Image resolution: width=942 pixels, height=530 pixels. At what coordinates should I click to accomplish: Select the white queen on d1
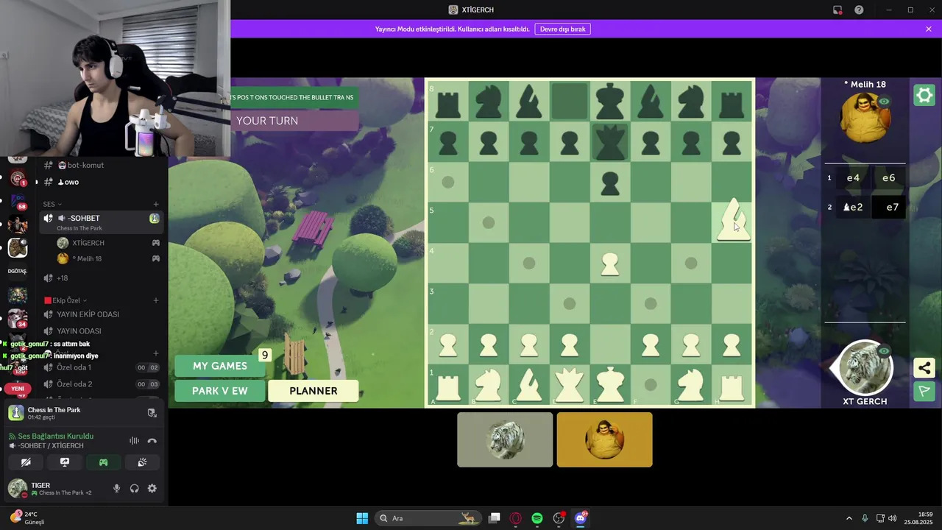[x=569, y=384]
